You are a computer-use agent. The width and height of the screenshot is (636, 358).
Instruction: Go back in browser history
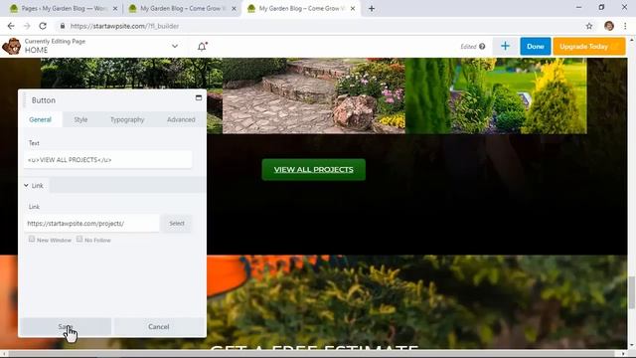(x=11, y=26)
